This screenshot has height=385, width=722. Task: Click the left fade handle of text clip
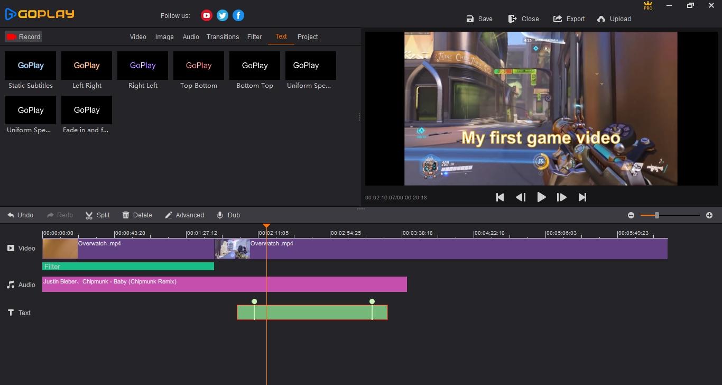[254, 301]
